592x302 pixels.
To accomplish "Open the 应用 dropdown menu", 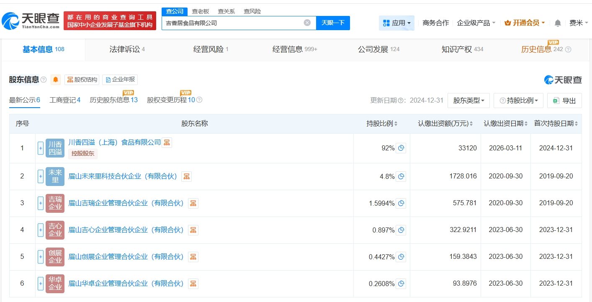I will pyautogui.click(x=396, y=23).
